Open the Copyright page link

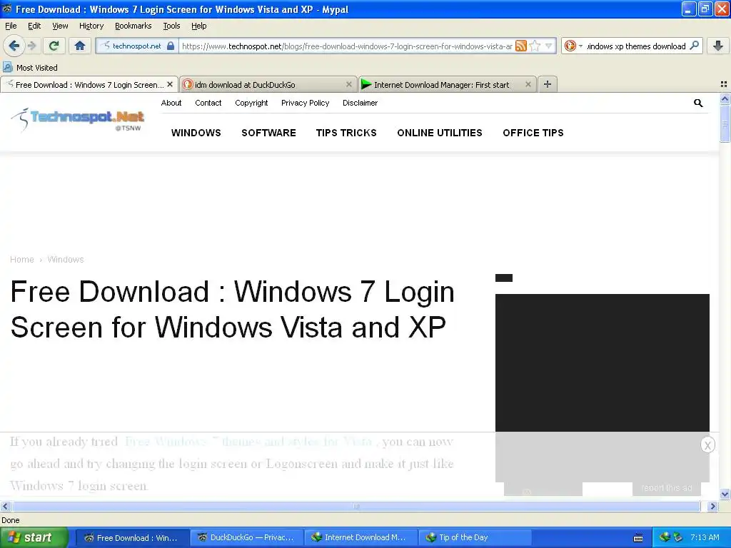click(x=251, y=103)
